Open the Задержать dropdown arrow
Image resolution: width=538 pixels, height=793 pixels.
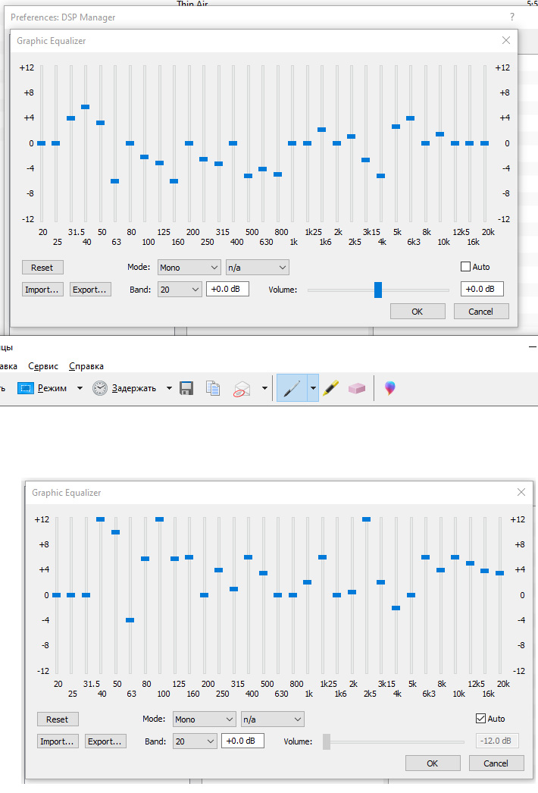[169, 388]
